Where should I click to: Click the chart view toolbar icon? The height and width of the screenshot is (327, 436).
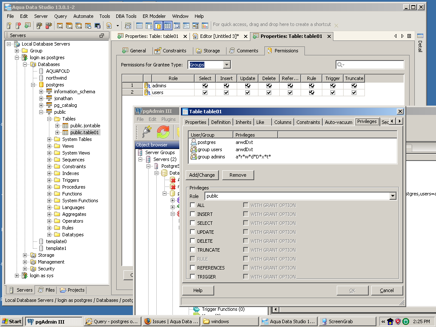pyautogui.click(x=205, y=26)
